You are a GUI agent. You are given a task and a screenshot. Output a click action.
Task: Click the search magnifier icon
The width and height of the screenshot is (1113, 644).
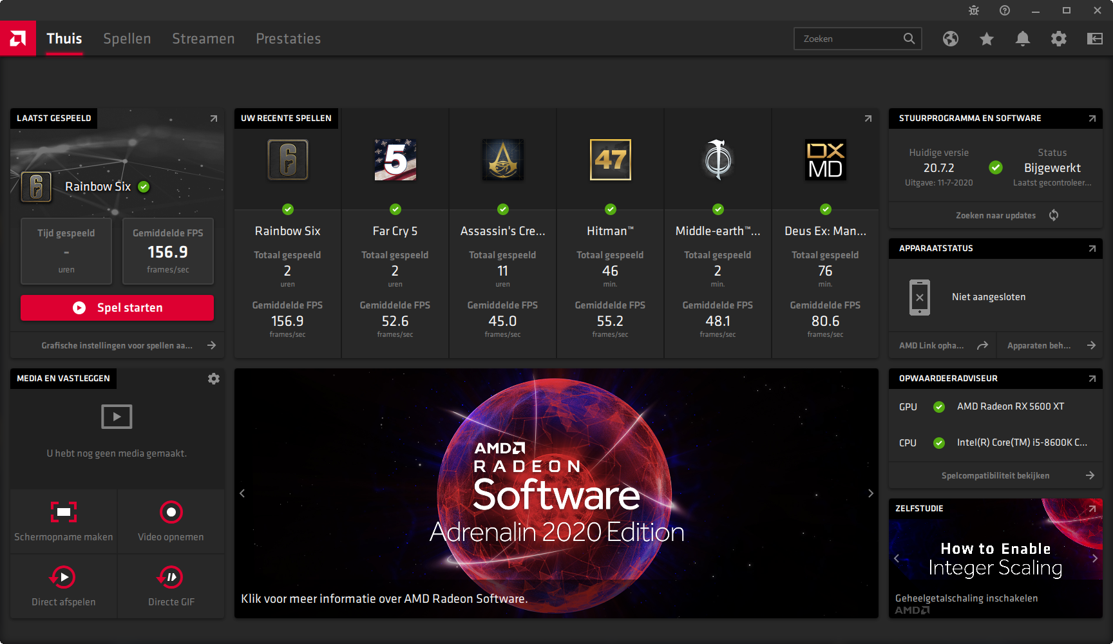click(x=909, y=39)
